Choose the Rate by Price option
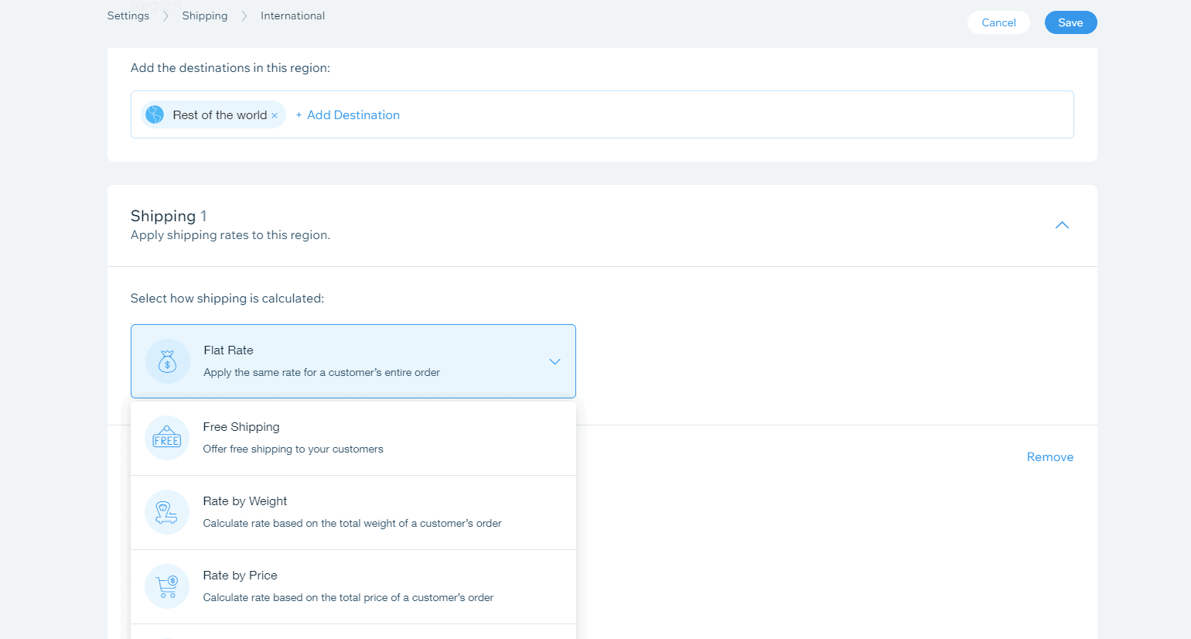 [353, 586]
